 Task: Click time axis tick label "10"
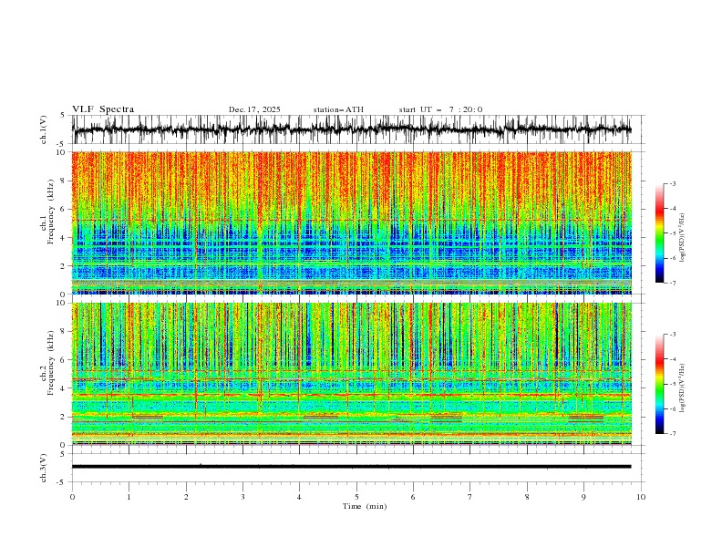[641, 497]
